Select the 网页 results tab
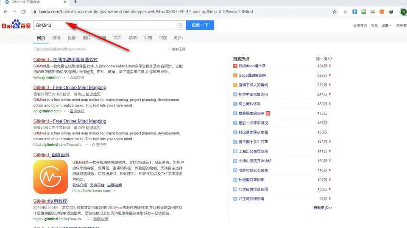The width and height of the screenshot is (407, 228). tap(41, 38)
